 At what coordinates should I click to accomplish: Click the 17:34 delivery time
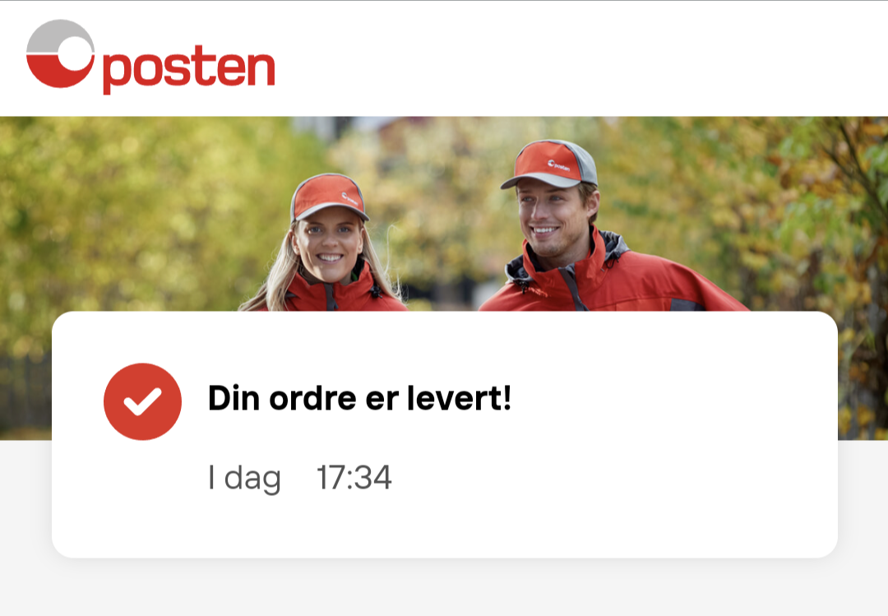[x=354, y=477]
